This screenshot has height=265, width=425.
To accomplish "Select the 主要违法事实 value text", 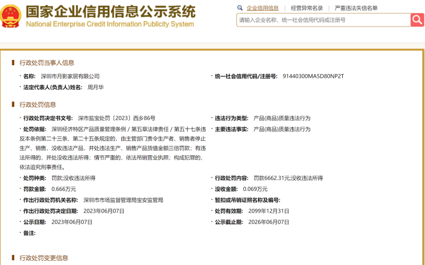I will pos(282,129).
